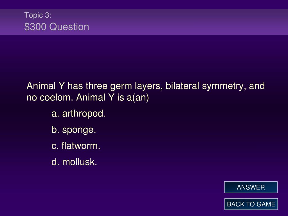Screen dimensions: 288x216
Task: Choose the answer word "mollusk"
Action: 79,162
